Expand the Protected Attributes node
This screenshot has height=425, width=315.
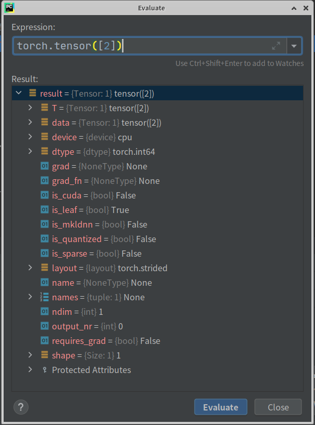(x=30, y=369)
